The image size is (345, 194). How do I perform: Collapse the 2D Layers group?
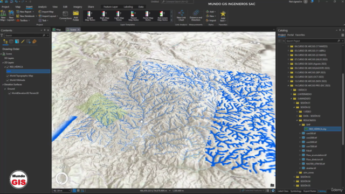[x=3, y=63]
